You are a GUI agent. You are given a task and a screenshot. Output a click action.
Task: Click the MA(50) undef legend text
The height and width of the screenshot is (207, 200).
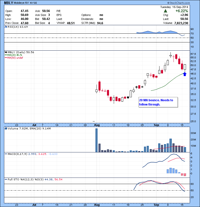click(x=15, y=58)
